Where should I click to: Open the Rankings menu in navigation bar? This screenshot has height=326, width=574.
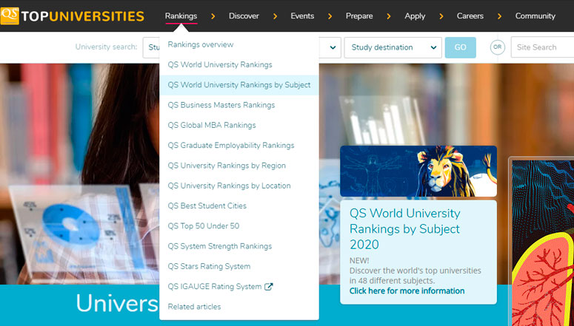pos(181,16)
